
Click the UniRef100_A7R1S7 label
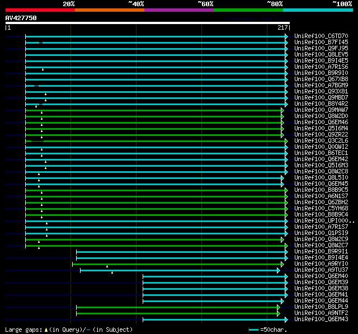pos(321,227)
